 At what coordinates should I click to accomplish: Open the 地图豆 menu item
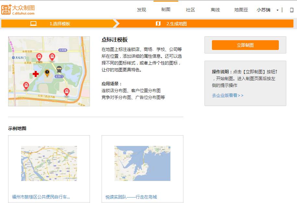pos(241,10)
